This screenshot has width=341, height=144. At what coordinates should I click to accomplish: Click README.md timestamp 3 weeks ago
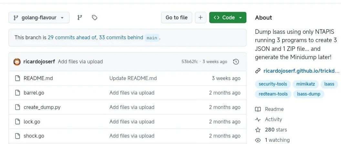click(226, 78)
